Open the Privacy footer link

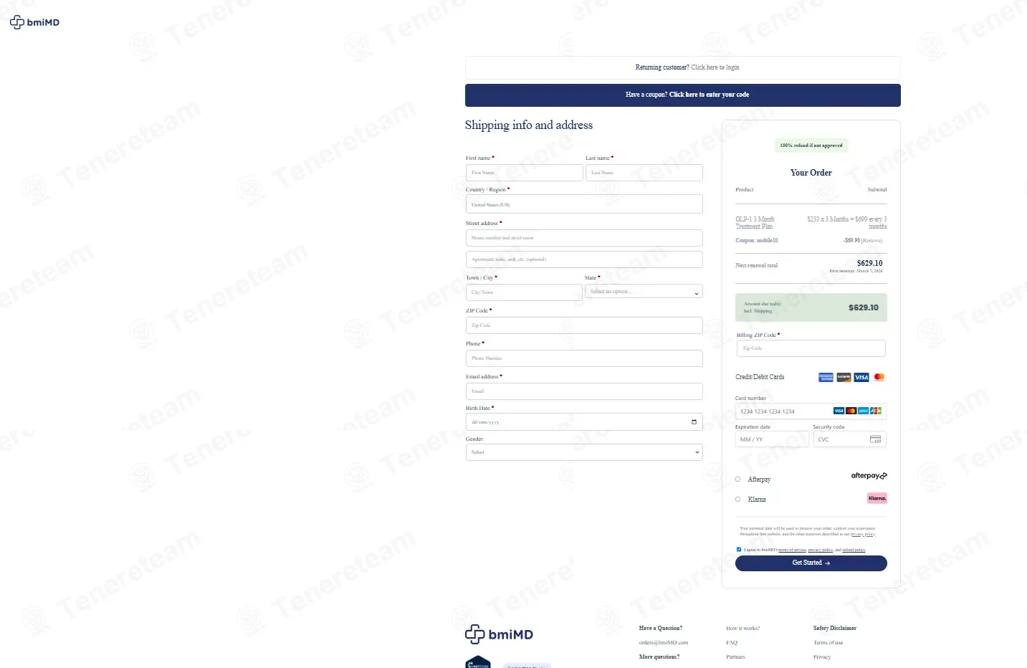[822, 657]
